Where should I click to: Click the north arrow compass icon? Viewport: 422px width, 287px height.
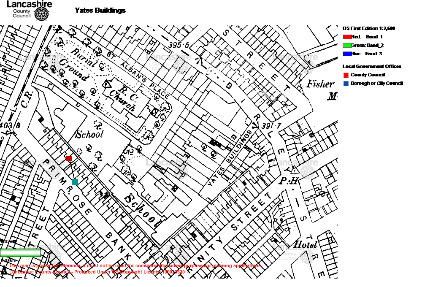[4, 271]
